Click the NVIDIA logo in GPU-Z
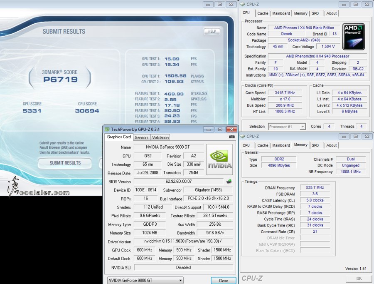 tap(219, 159)
